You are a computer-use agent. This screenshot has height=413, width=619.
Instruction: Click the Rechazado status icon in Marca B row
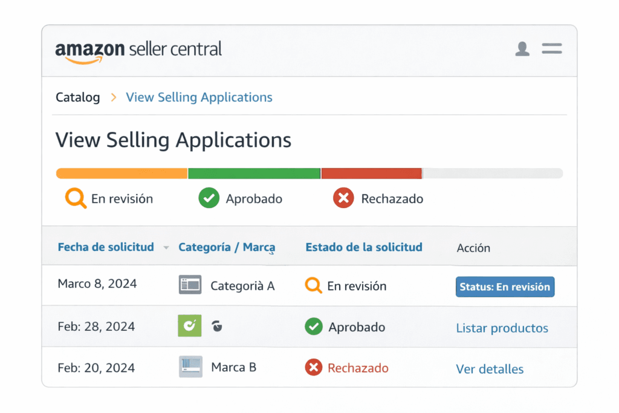(x=313, y=368)
